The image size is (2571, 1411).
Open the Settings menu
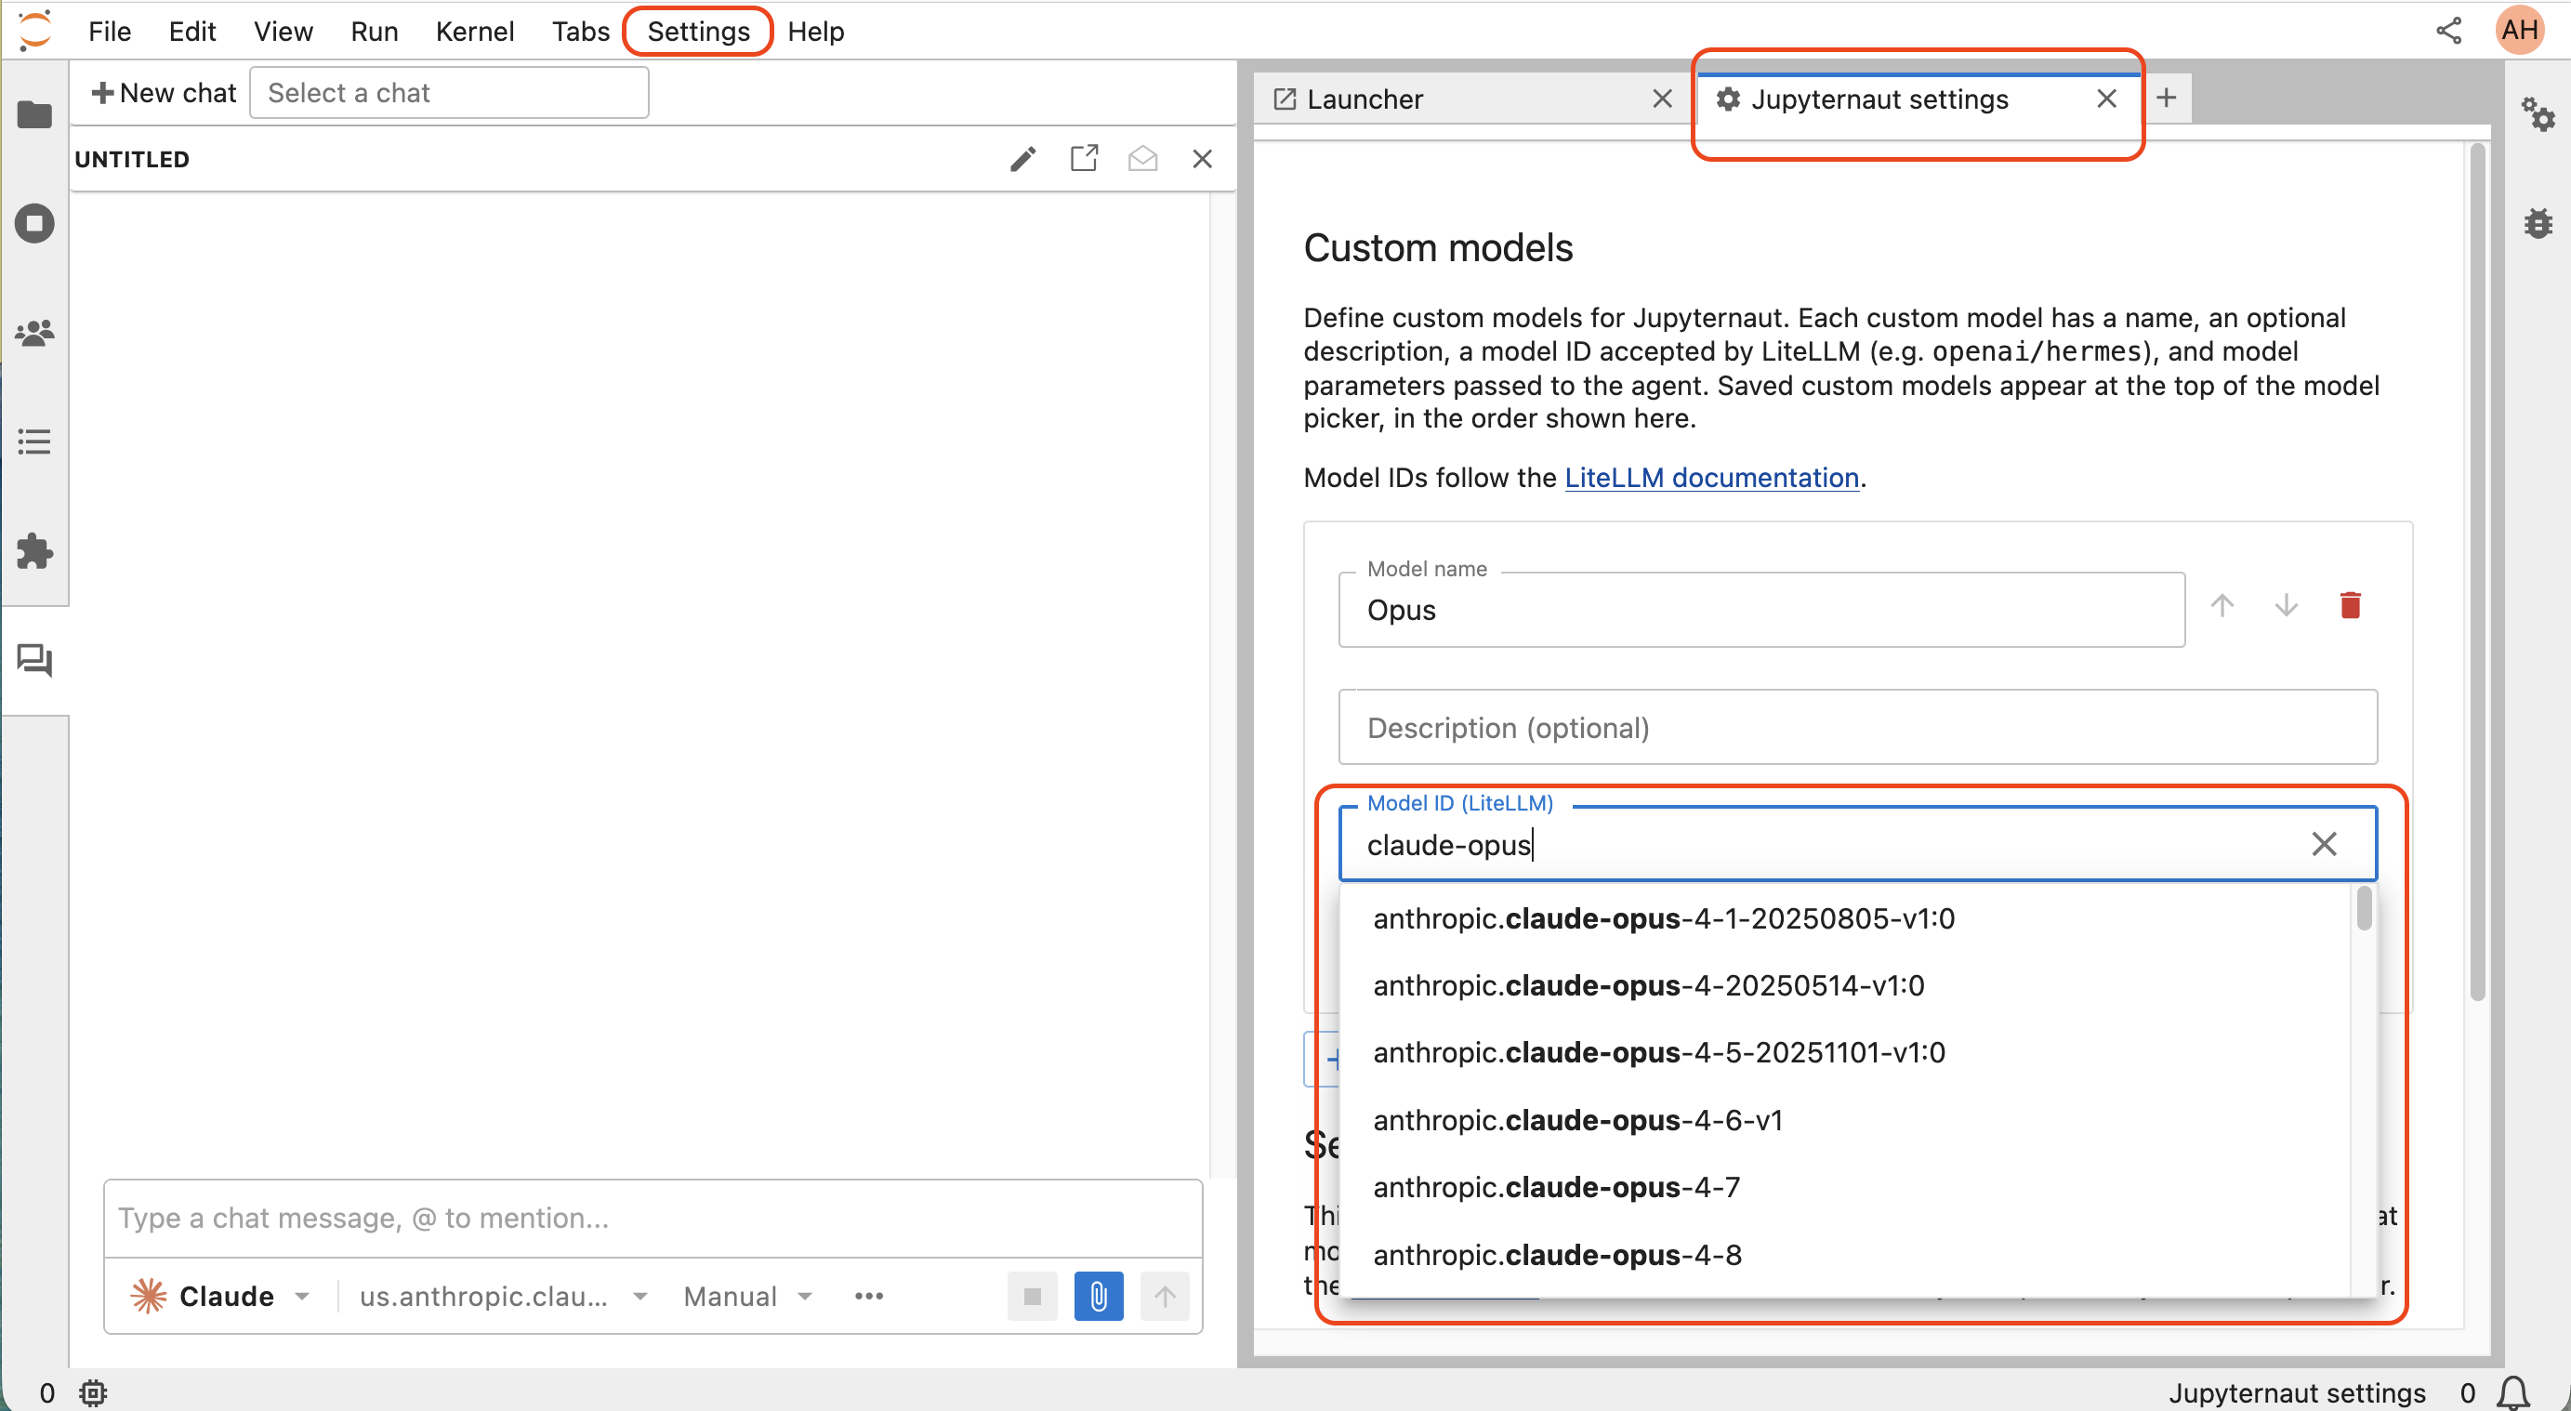[x=699, y=31]
